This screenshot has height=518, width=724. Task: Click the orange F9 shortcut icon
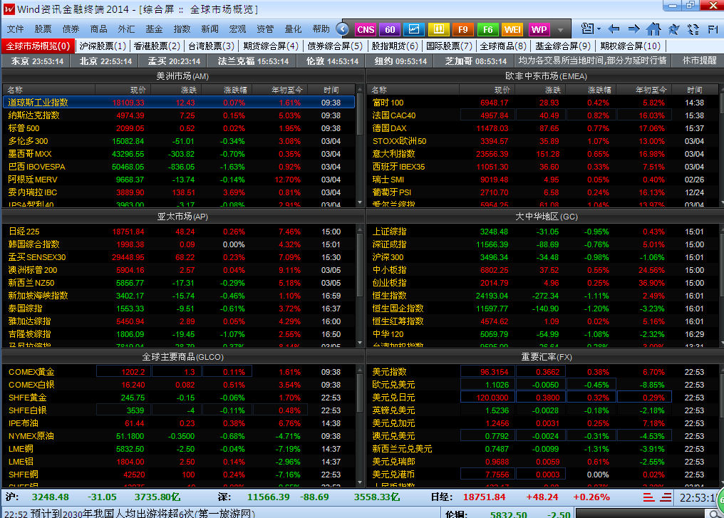tap(462, 29)
